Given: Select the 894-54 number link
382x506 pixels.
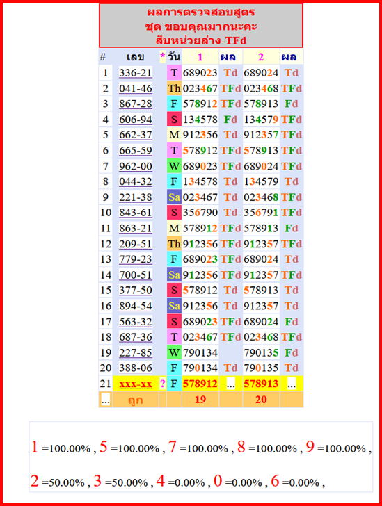Looking at the screenshot, I should (x=136, y=306).
